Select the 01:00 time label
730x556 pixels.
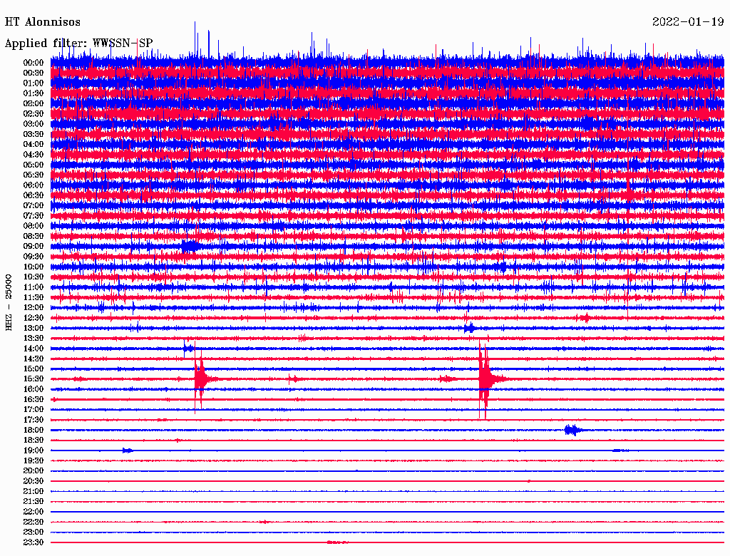point(34,83)
